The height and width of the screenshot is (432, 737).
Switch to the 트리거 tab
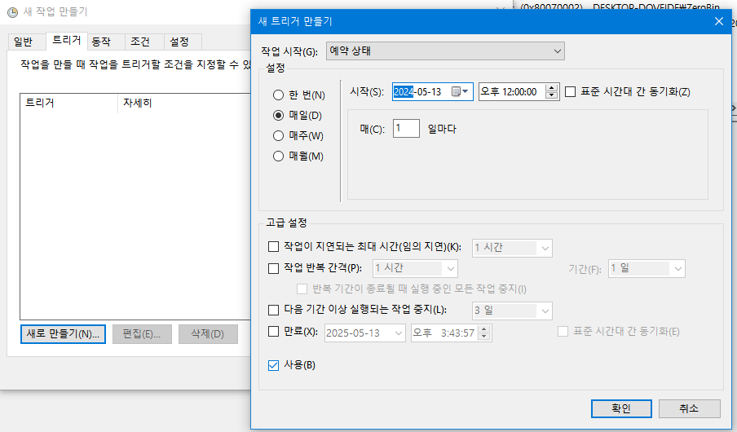(66, 41)
